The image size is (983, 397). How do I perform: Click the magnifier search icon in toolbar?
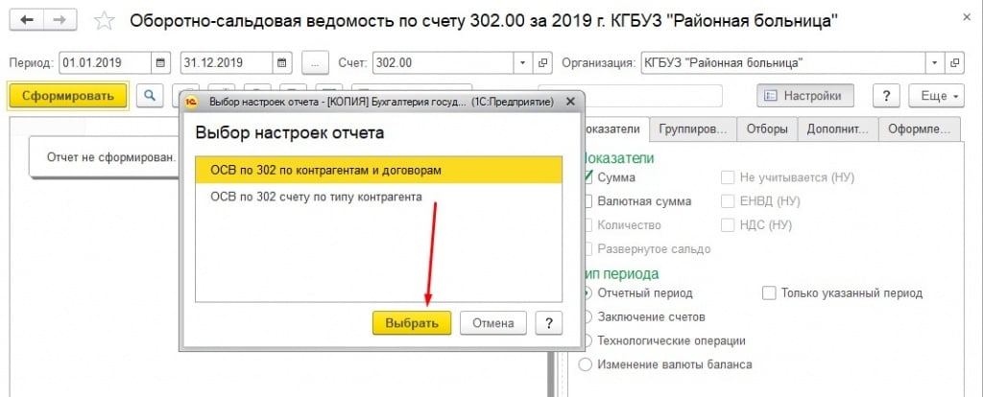click(x=150, y=96)
